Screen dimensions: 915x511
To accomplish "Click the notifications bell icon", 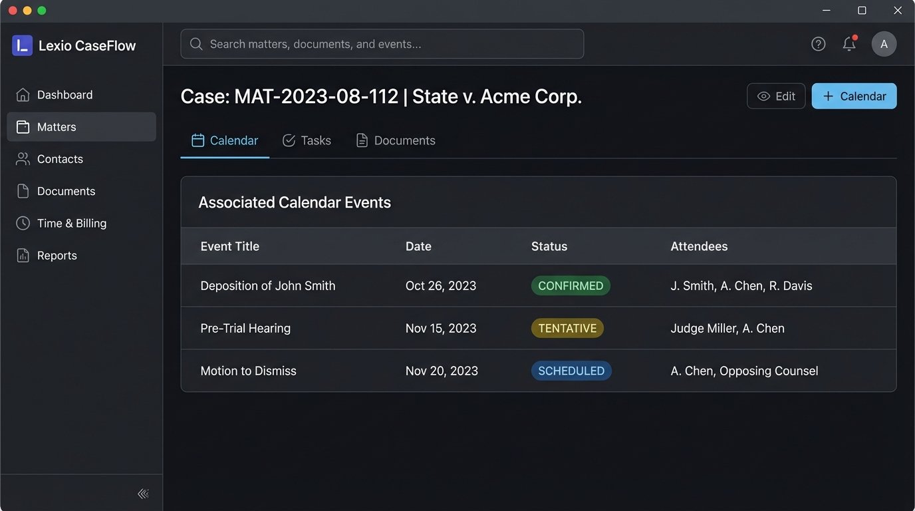I will 849,43.
